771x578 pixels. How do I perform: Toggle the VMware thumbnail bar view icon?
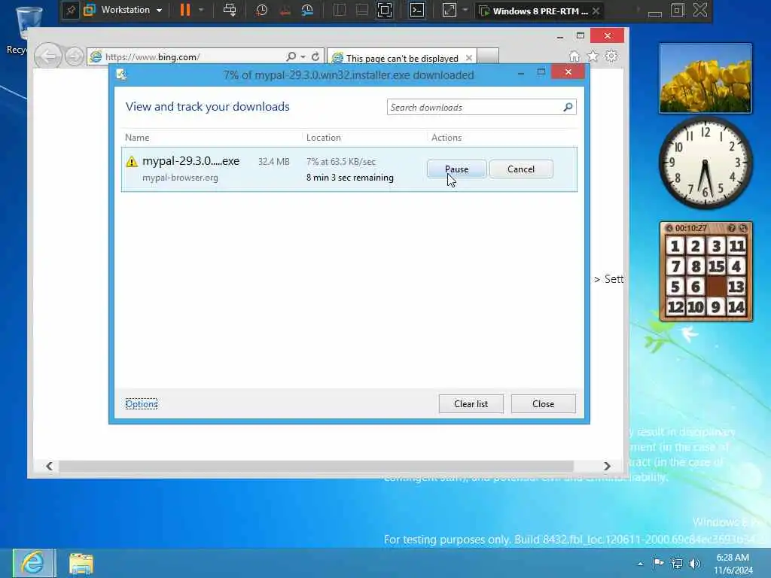(362, 10)
